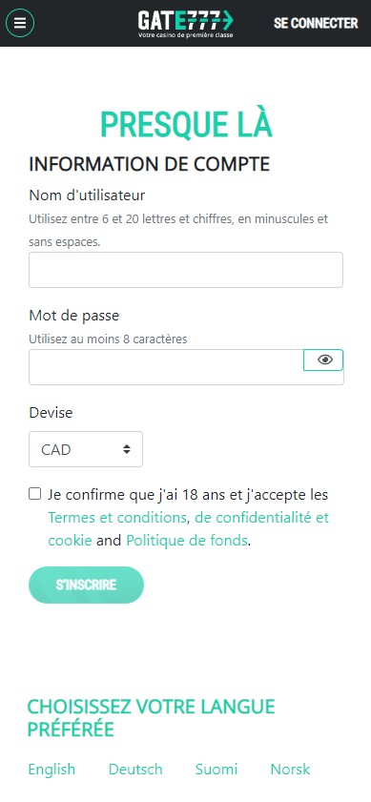
Task: Open the hamburger menu icon
Action: click(x=20, y=23)
